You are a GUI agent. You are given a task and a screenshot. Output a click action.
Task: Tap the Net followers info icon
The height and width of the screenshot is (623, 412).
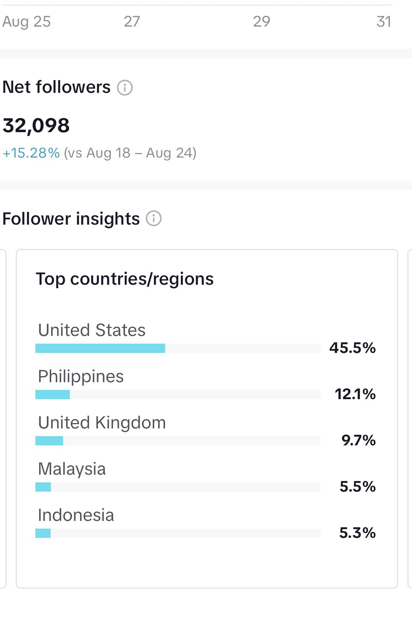(x=125, y=87)
